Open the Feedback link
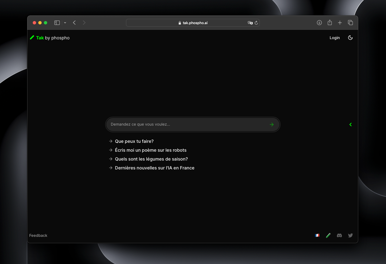 tap(38, 235)
